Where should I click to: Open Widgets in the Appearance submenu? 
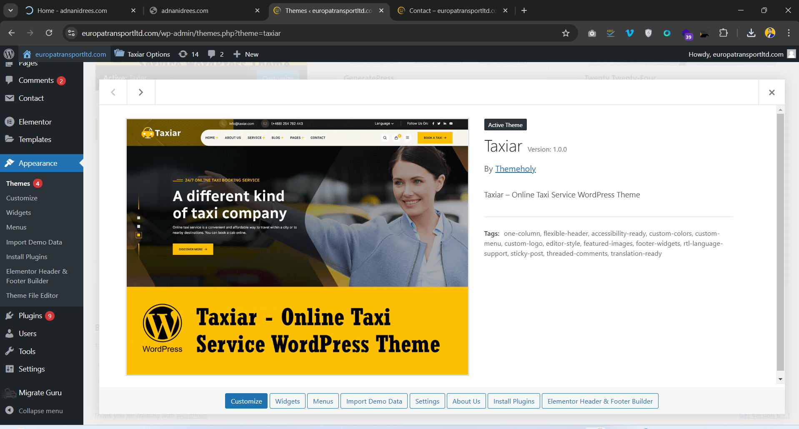point(18,212)
